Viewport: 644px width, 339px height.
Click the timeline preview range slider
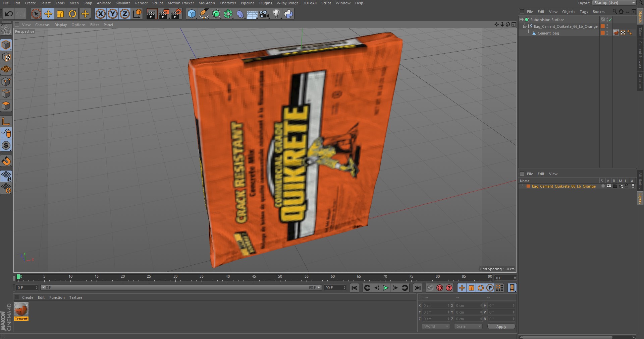pyautogui.click(x=181, y=287)
